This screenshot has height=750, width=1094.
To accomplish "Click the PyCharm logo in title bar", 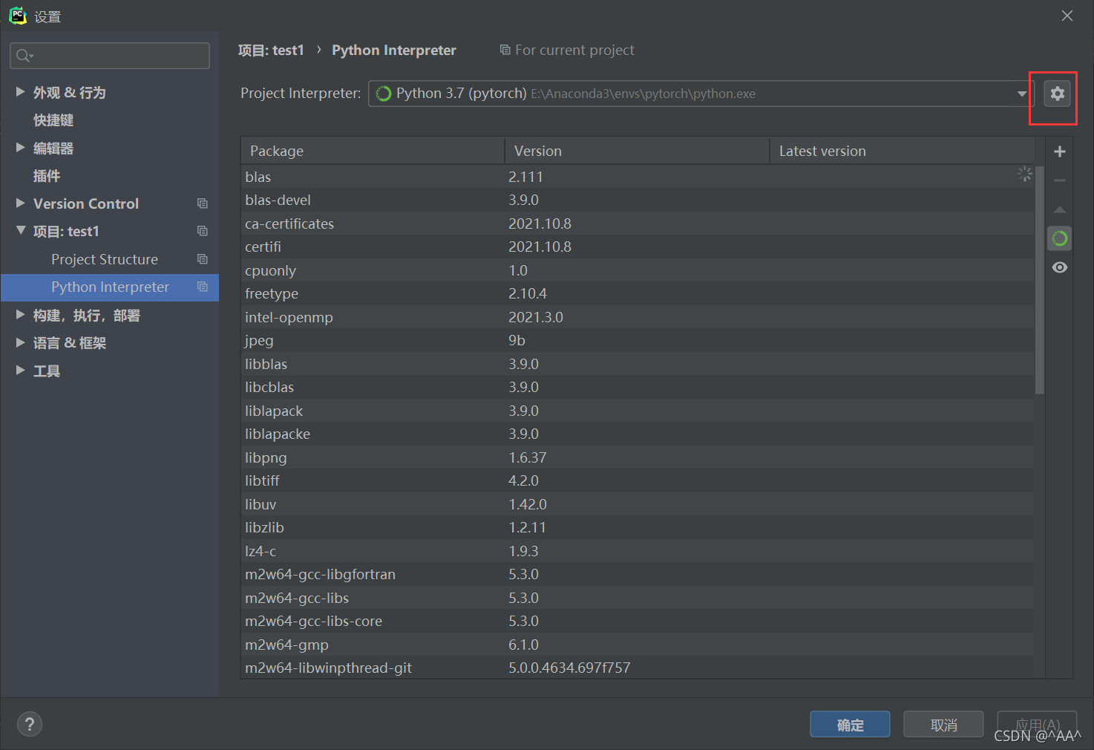I will click(x=17, y=16).
